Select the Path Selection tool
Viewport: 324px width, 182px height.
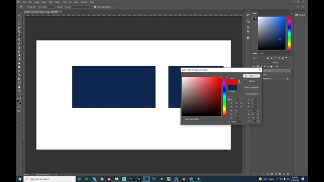click(19, 79)
